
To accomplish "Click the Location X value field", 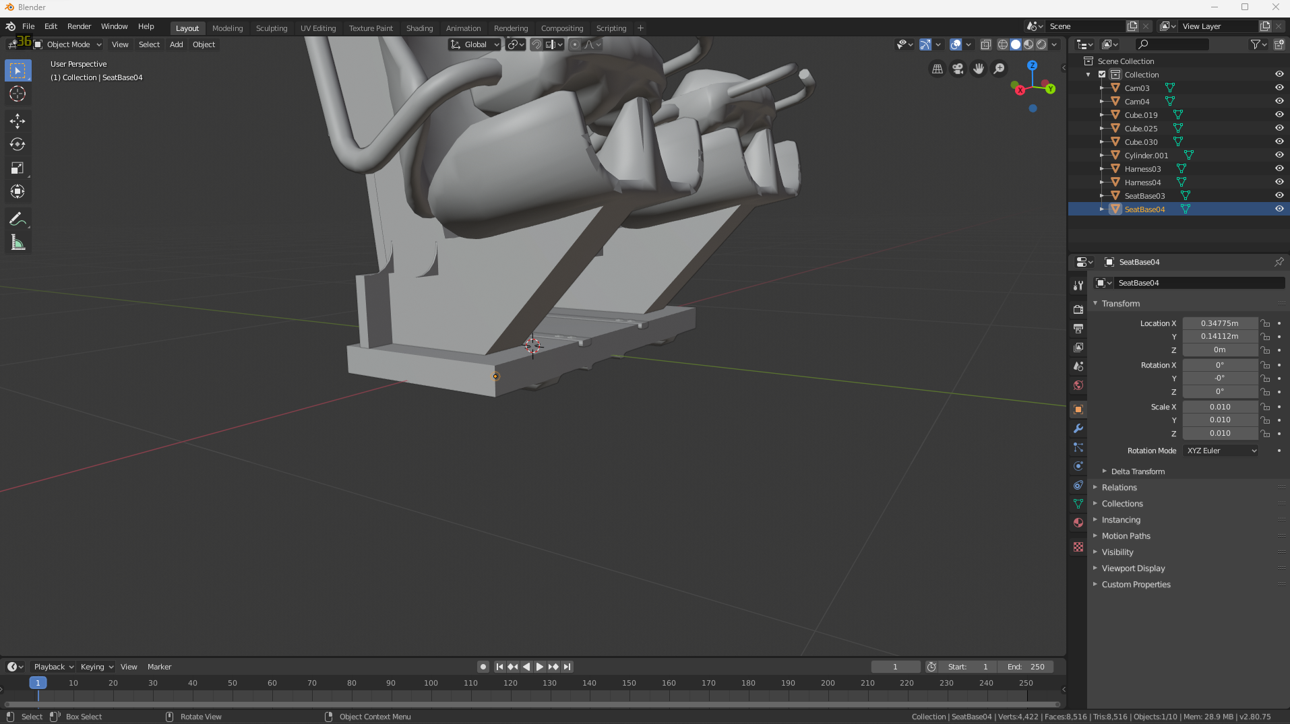I will [1219, 323].
